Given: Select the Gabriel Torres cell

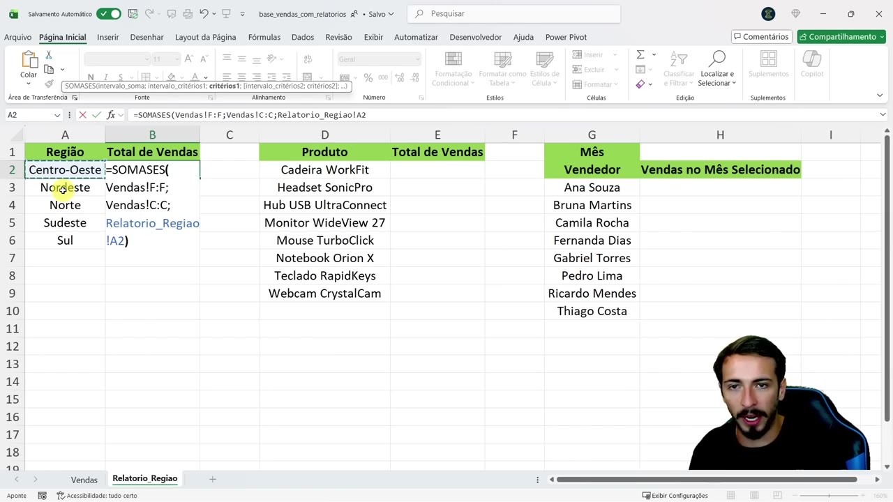Looking at the screenshot, I should tap(592, 258).
